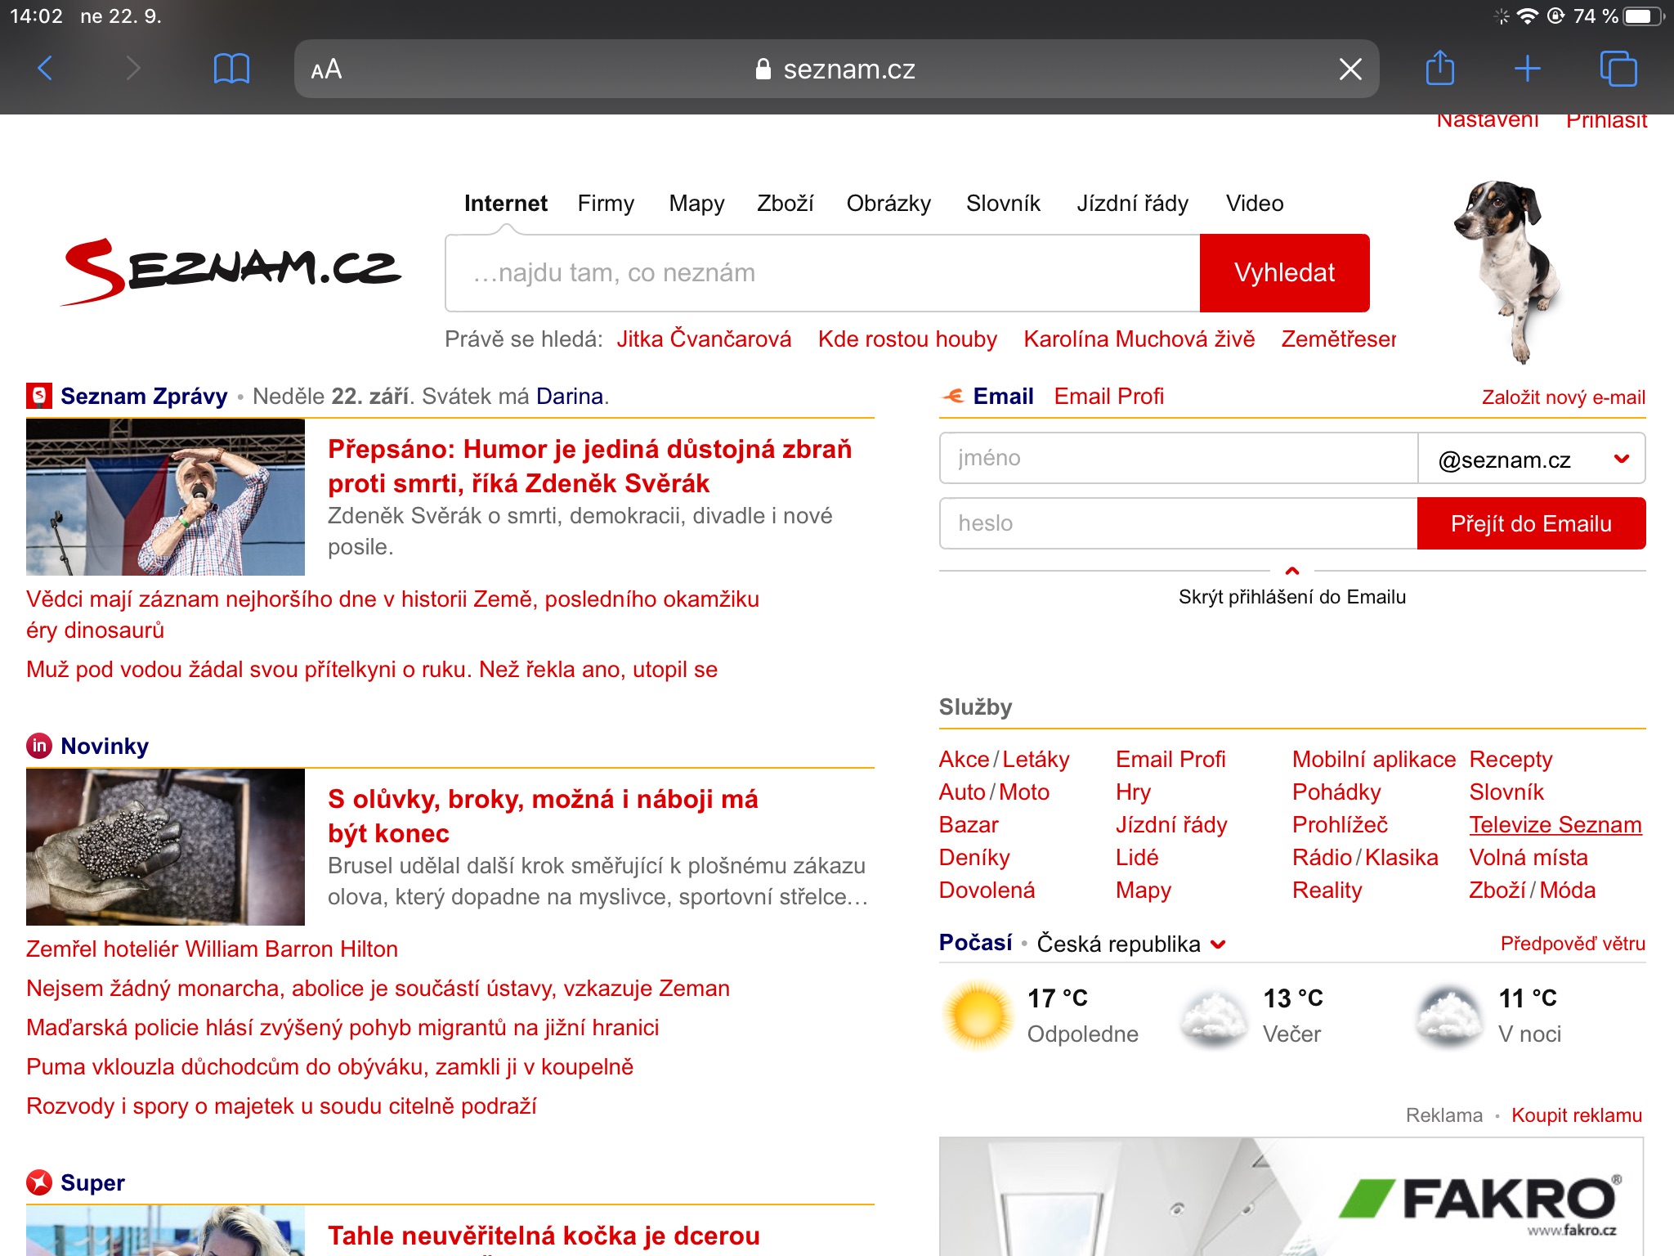This screenshot has height=1256, width=1674.
Task: Open the Televize Seznam service link
Action: [1555, 824]
